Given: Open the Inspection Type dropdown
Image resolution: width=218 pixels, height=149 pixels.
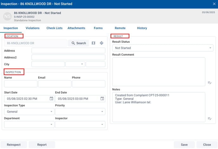Looking at the screenshot, I should pyautogui.click(x=29, y=112).
